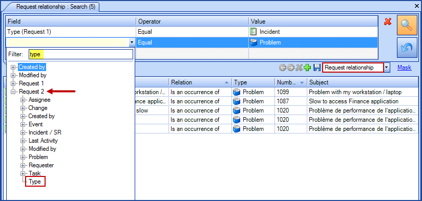The height and width of the screenshot is (201, 422).
Task: Click the grey X delete icon in toolbar
Action: pyautogui.click(x=299, y=68)
